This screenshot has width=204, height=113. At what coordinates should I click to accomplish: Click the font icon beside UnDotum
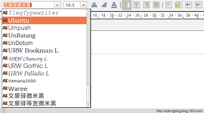pyautogui.click(x=5, y=43)
